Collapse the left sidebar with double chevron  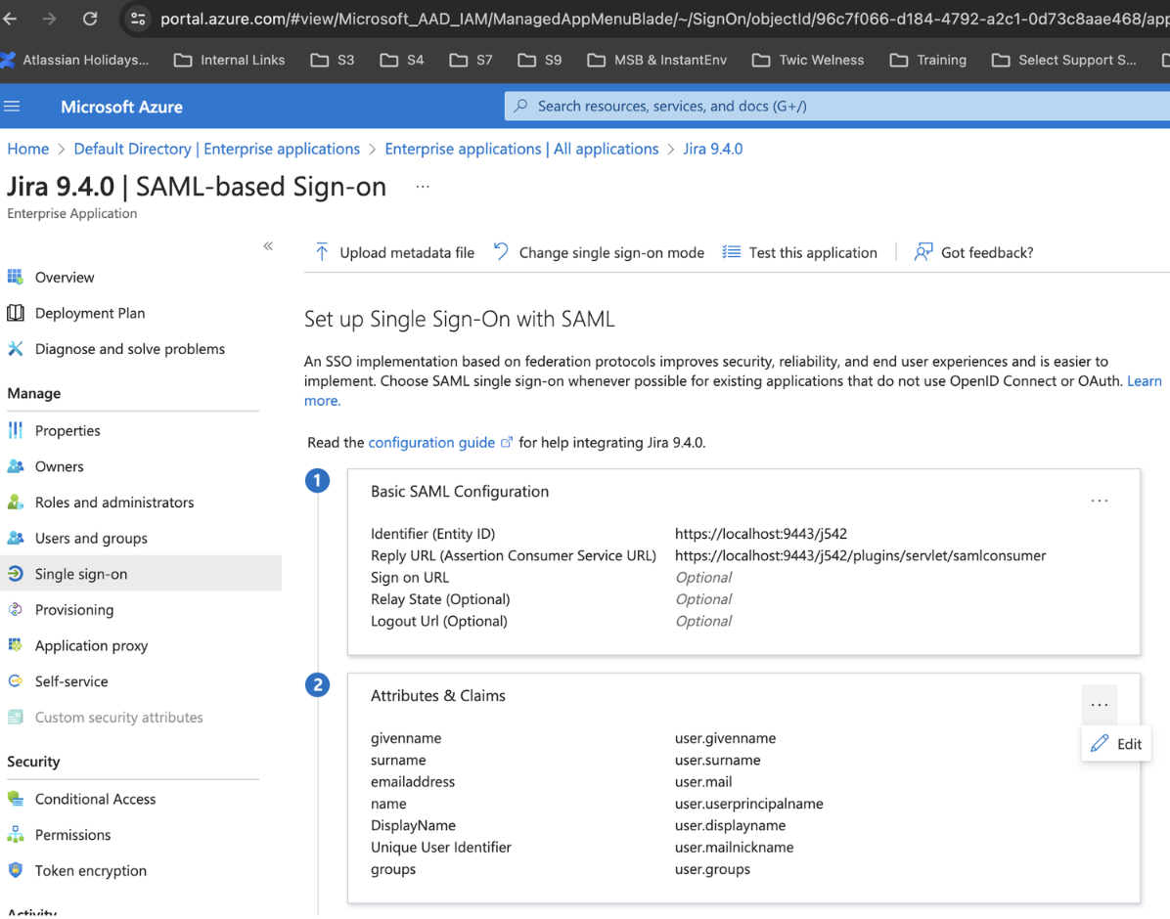[x=268, y=246]
